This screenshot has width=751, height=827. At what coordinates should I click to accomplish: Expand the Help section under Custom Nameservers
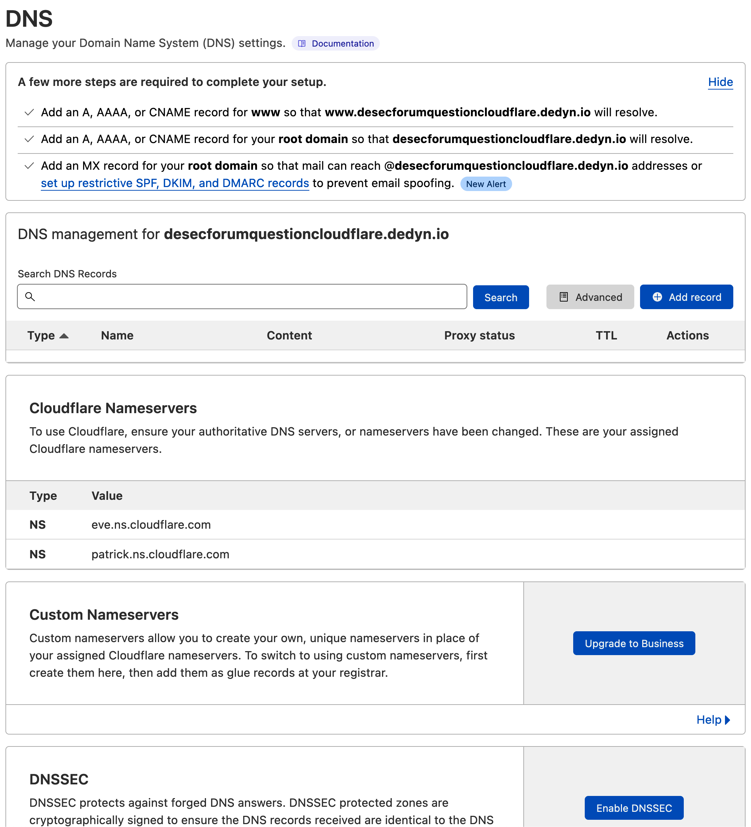click(713, 720)
